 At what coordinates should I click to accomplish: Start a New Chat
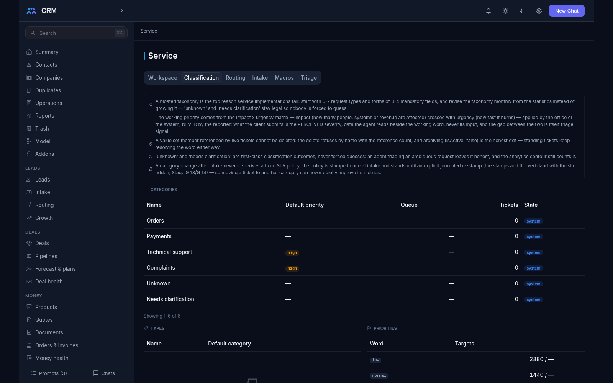567,11
